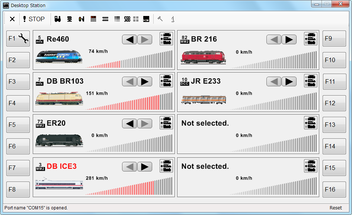Open the signal and turnout icon
352x215 pixels.
pos(81,19)
